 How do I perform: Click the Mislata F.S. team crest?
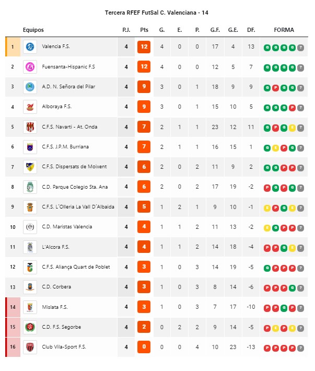[x=30, y=307]
